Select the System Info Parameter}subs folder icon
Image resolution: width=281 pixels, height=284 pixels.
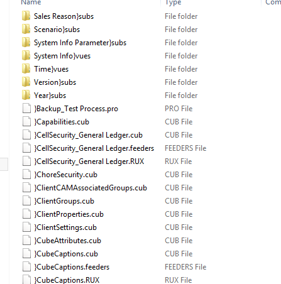(x=26, y=43)
